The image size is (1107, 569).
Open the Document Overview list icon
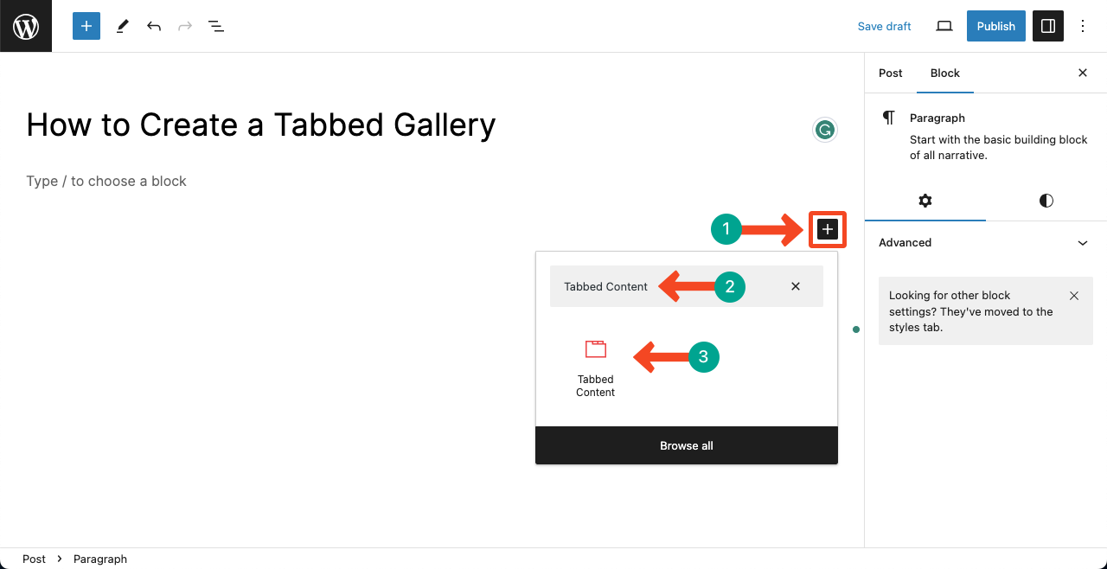[x=215, y=26]
